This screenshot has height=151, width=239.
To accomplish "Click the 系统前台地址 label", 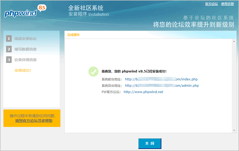I will tap(112, 79).
